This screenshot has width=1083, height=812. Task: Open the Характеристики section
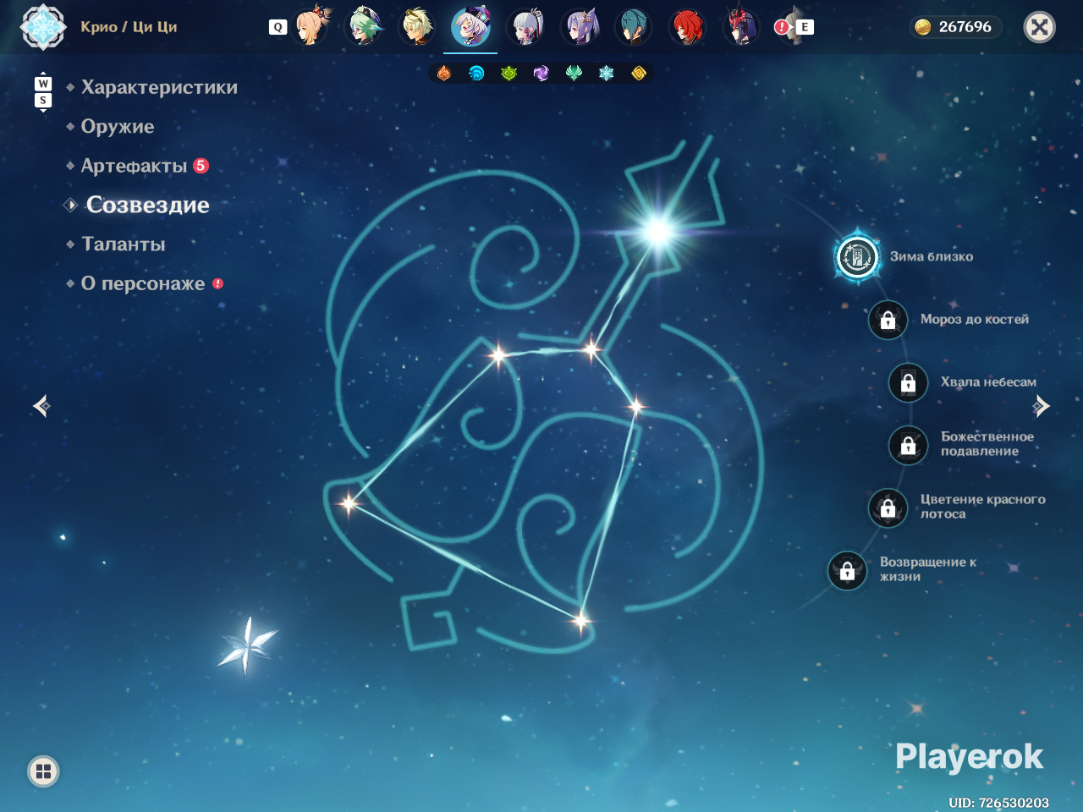[x=159, y=87]
